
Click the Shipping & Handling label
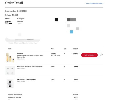click(x=15, y=97)
